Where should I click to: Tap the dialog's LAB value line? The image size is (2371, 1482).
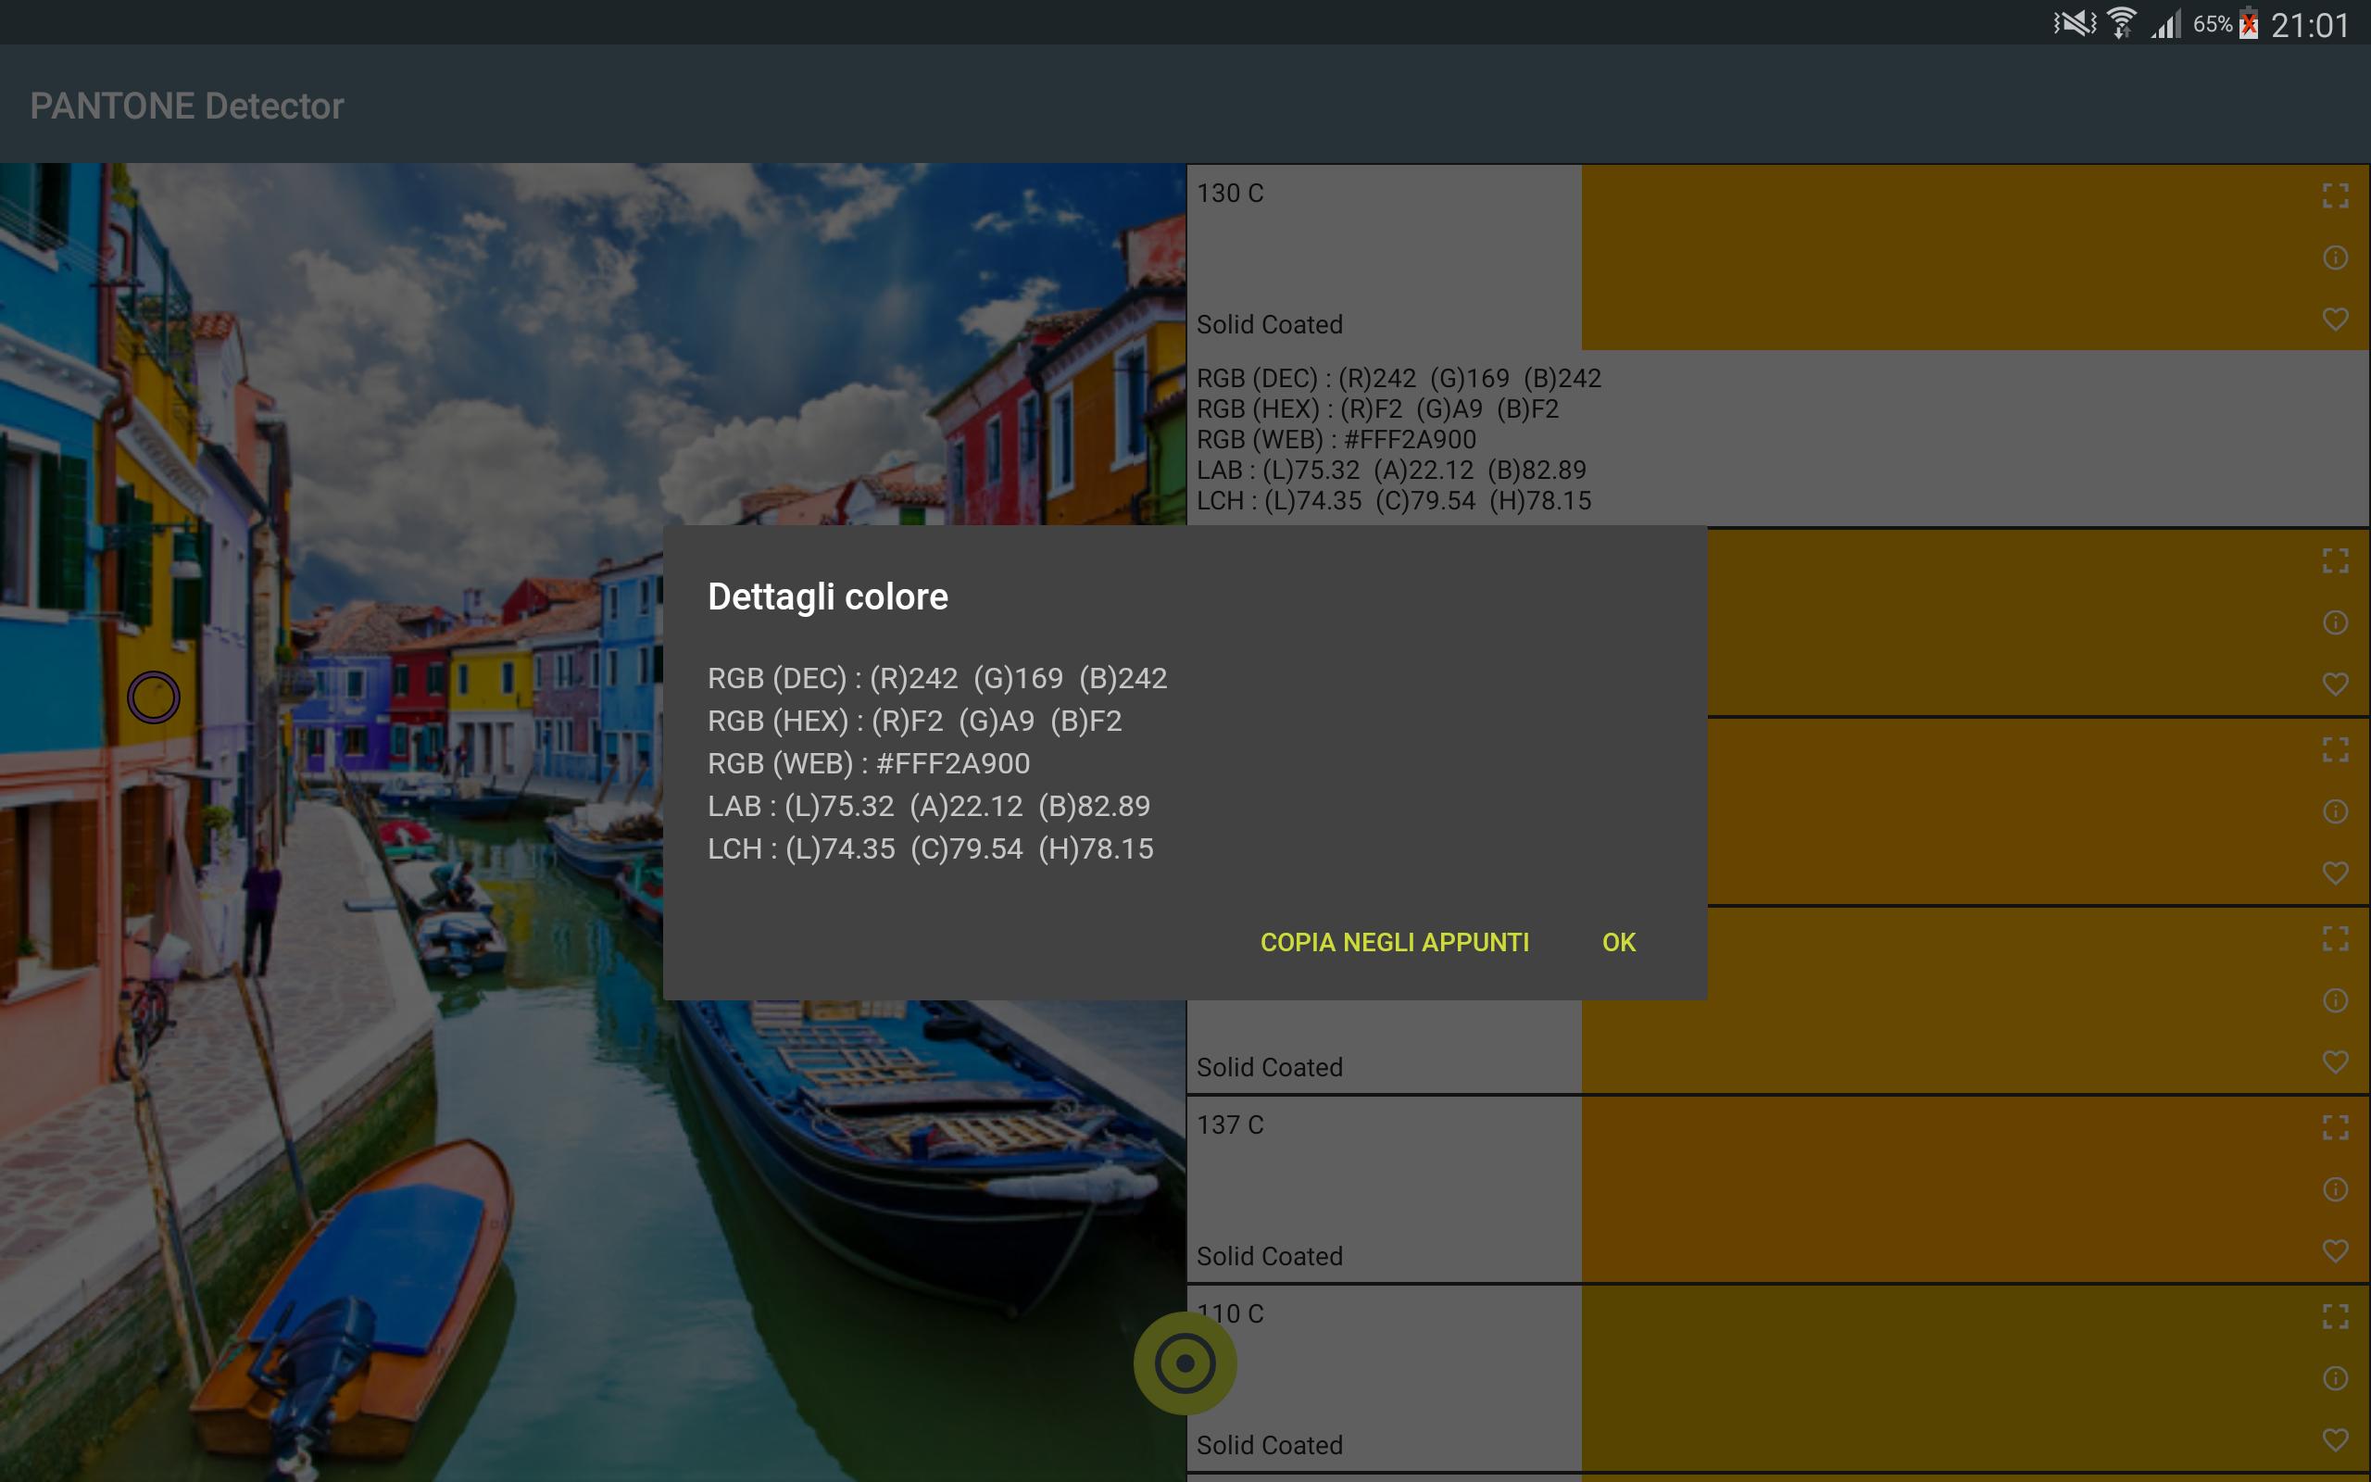point(929,807)
